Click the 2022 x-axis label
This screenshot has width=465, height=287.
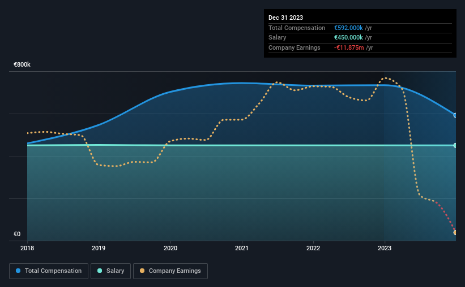point(313,248)
